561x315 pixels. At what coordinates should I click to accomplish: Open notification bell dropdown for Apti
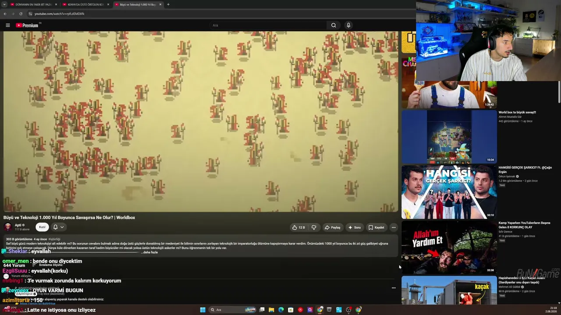(x=58, y=227)
